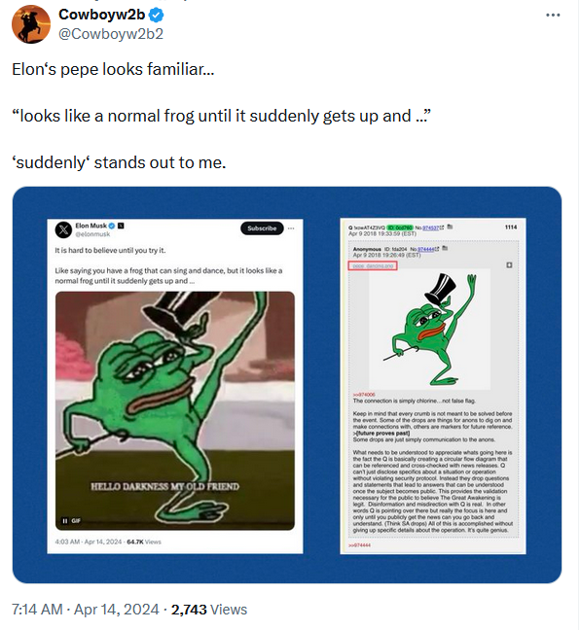Open the dancing Pepe GIF image

tap(175, 410)
